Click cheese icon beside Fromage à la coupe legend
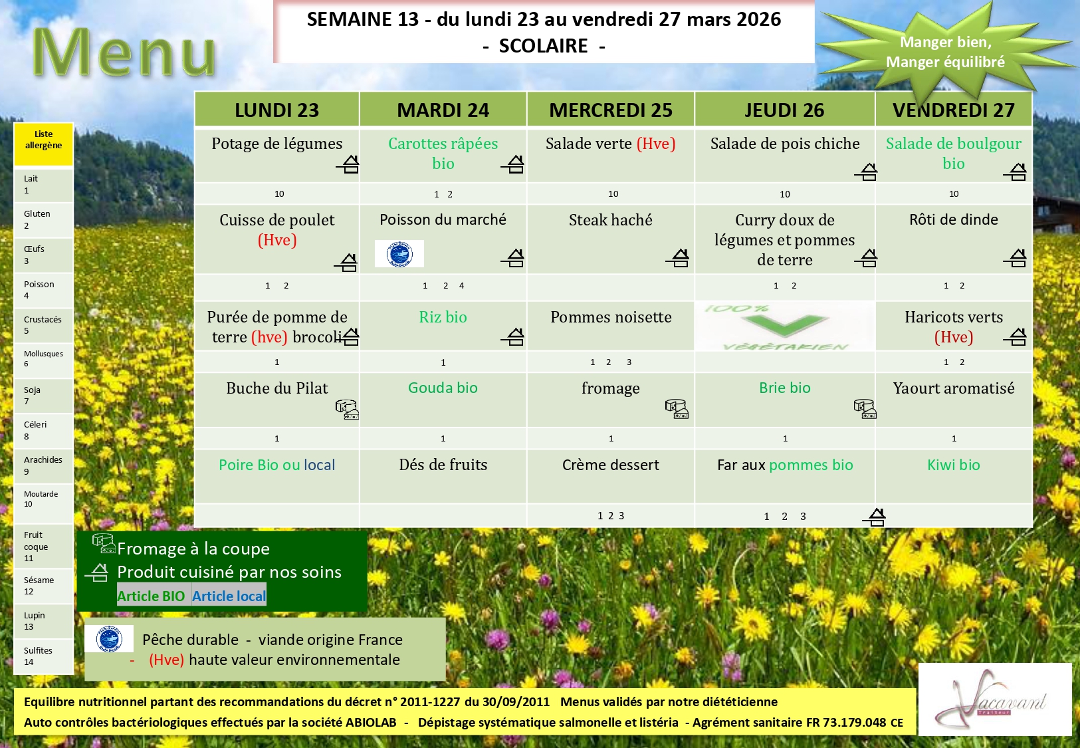 [104, 544]
